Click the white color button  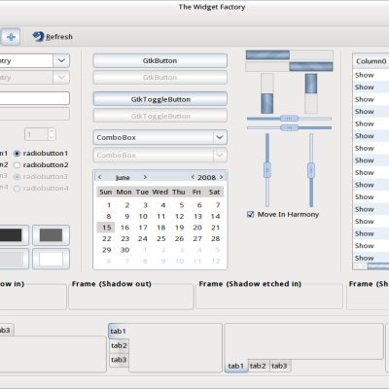click(51, 259)
